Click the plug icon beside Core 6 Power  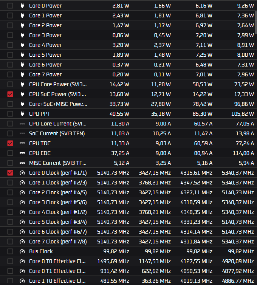point(22,65)
